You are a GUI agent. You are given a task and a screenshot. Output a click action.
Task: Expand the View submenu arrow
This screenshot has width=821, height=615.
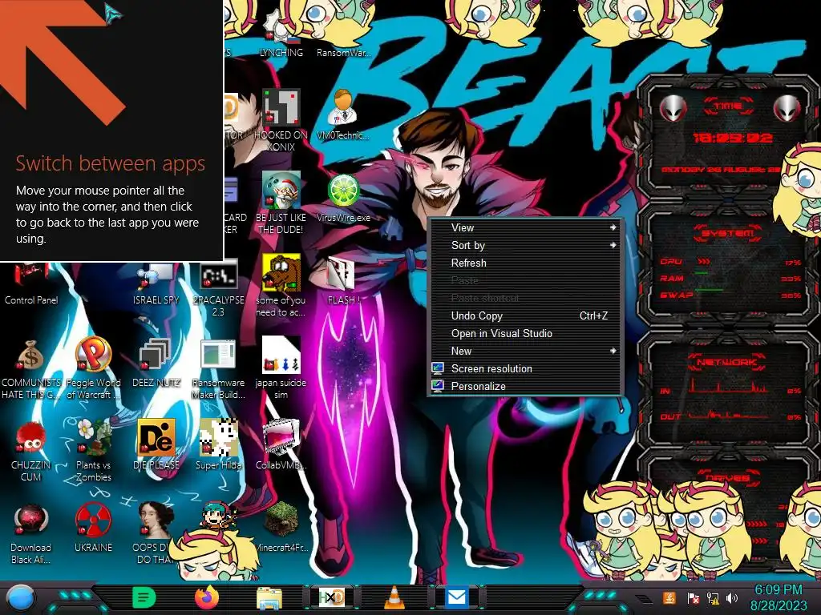coord(613,227)
